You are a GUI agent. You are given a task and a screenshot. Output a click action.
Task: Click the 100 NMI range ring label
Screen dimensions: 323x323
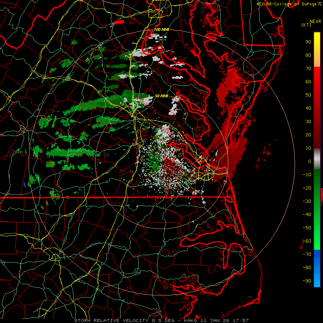click(x=161, y=29)
